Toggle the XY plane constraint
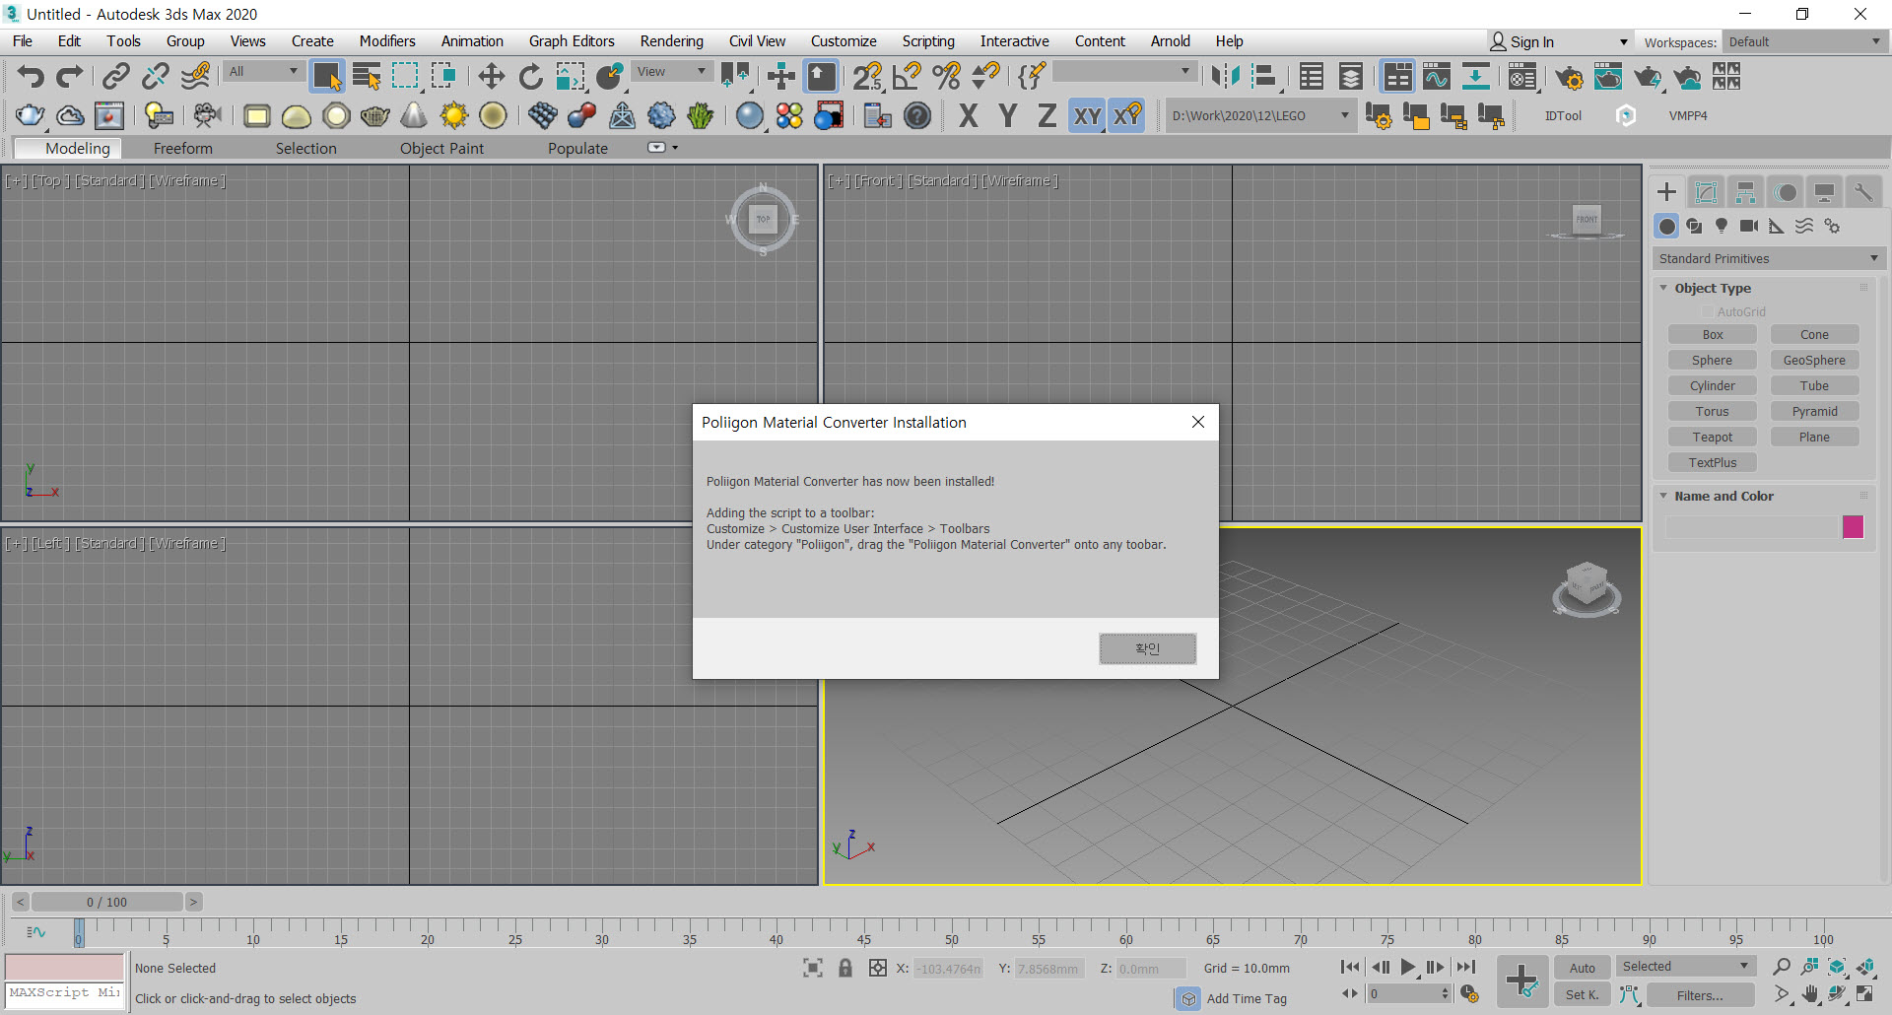 [1087, 115]
